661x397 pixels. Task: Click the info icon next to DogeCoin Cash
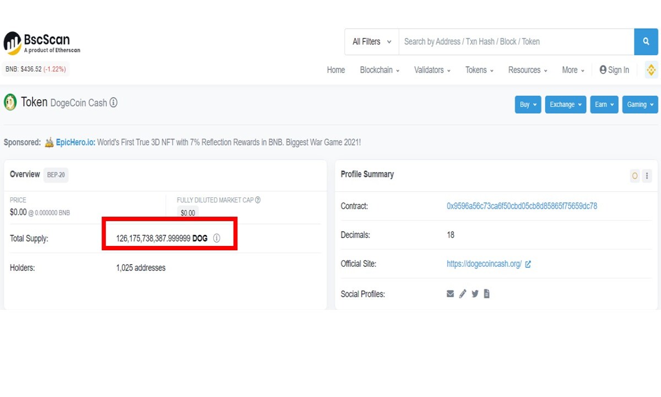(x=113, y=103)
